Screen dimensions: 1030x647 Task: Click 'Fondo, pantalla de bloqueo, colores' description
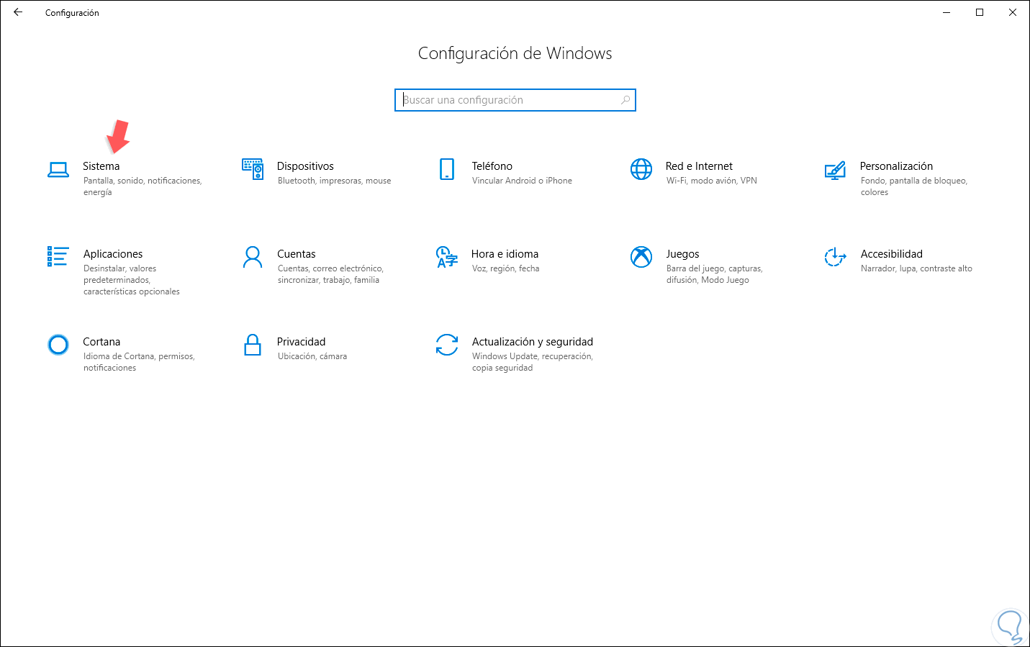[x=914, y=186]
